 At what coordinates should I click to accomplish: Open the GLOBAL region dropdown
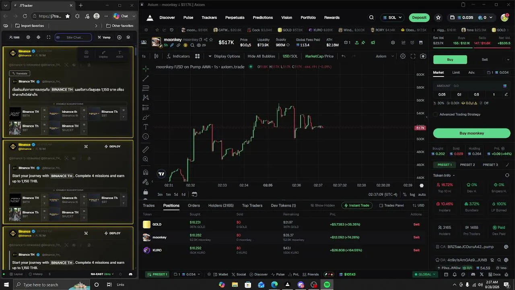pos(425,274)
